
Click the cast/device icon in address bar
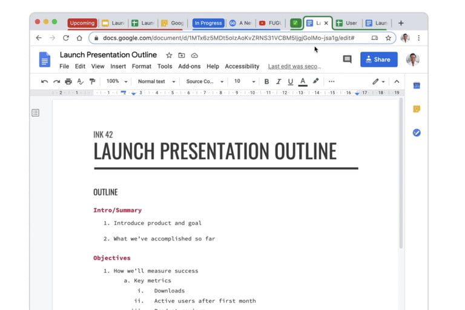(375, 38)
